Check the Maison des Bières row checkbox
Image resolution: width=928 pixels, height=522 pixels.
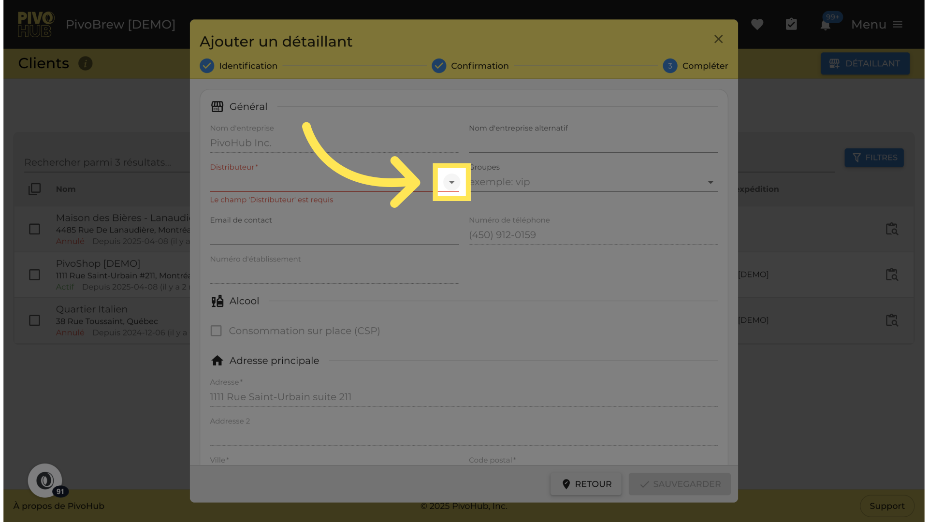(34, 229)
